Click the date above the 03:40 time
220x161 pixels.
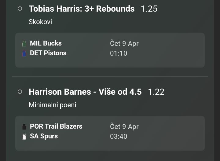pyautogui.click(x=124, y=126)
